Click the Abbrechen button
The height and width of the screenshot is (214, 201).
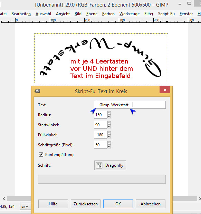coord(151,204)
